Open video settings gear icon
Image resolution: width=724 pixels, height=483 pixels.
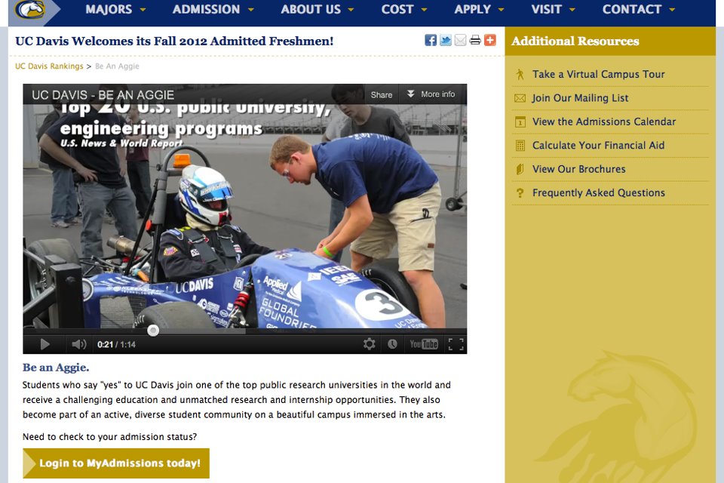(369, 344)
